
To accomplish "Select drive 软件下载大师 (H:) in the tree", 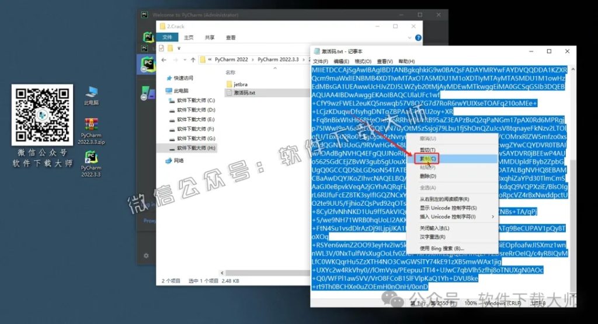I will click(192, 147).
